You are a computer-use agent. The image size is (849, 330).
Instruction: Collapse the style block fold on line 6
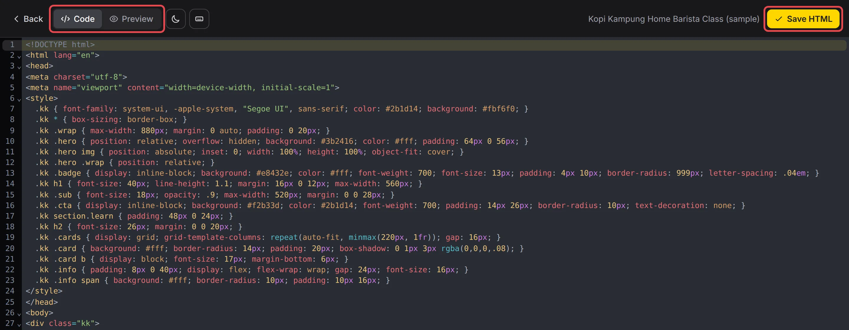pos(19,100)
